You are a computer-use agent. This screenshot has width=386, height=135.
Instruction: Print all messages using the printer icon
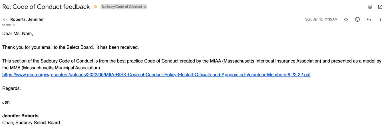pyautogui.click(x=370, y=7)
